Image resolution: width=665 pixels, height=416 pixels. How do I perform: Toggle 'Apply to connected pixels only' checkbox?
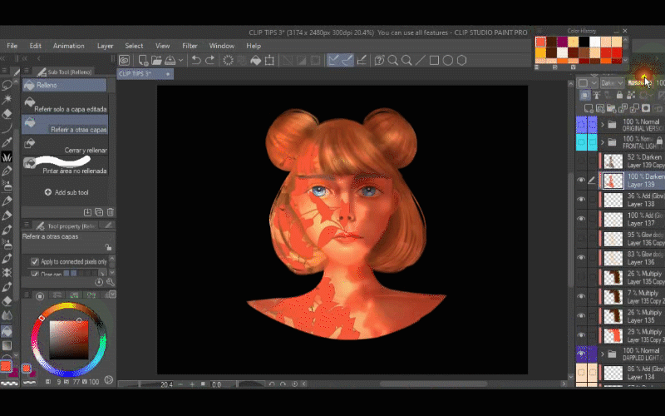[x=35, y=261]
